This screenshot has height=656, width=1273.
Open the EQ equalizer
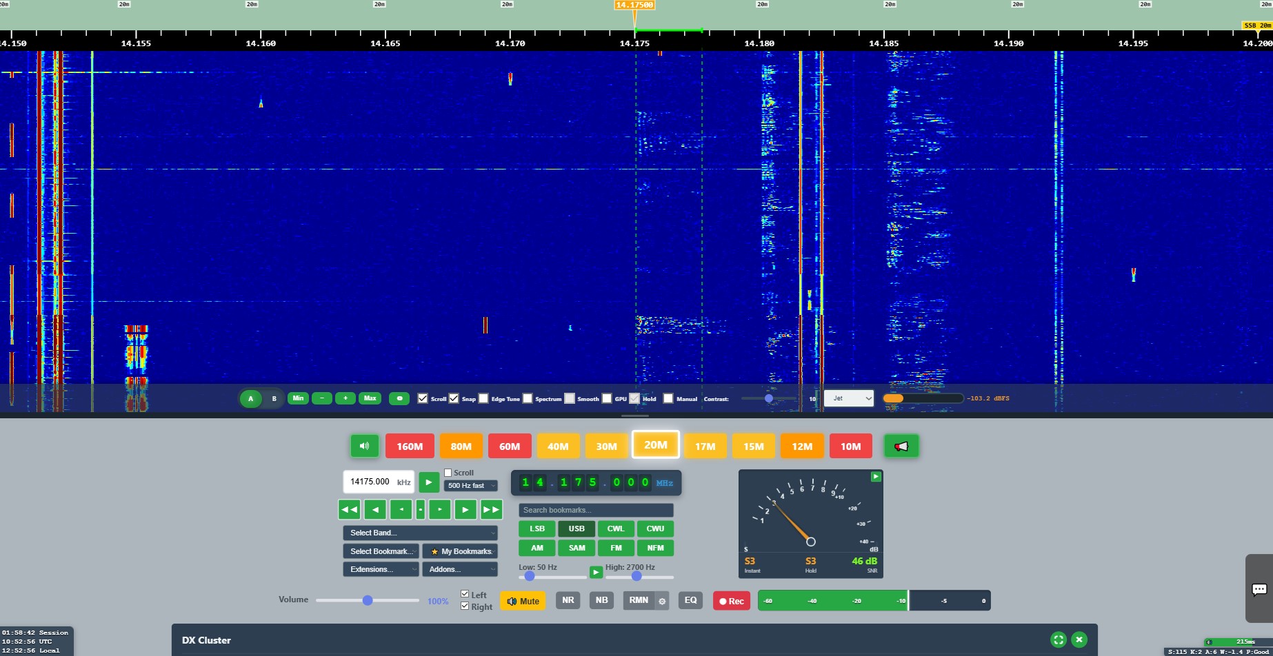[690, 600]
